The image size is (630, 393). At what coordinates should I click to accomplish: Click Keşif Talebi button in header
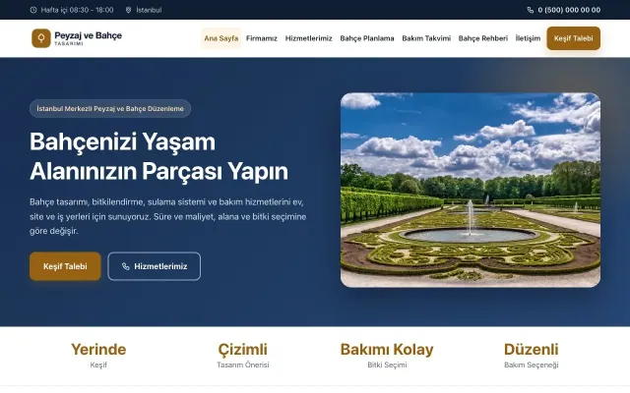(573, 38)
